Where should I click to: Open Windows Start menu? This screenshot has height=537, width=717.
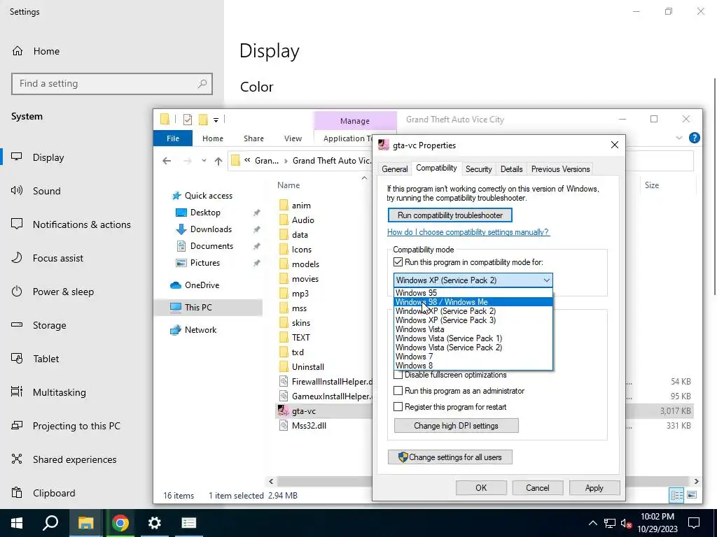point(17,523)
